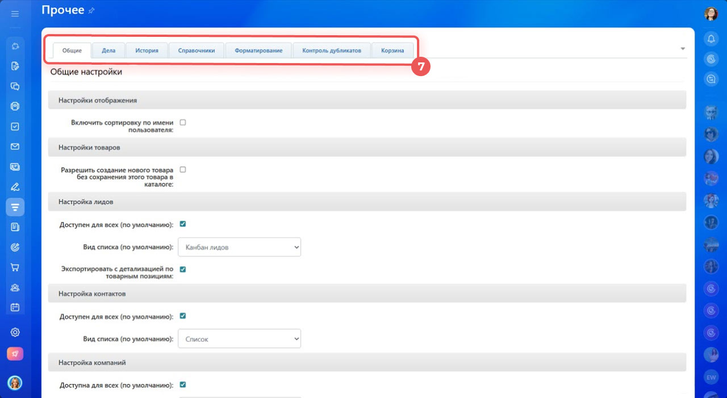Screen dimensions: 727x398
Task: Open the shopping cart icon in sidebar
Action: coord(15,267)
